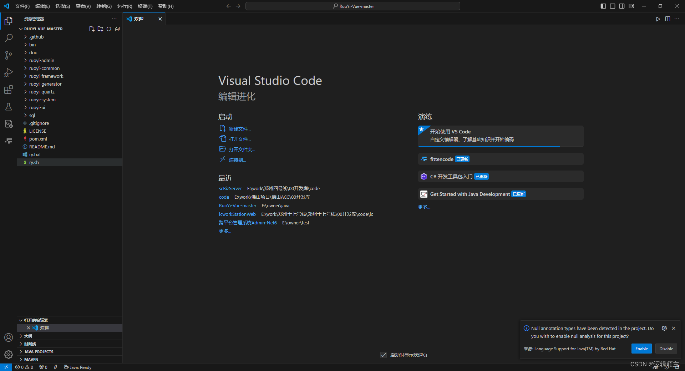Image resolution: width=685 pixels, height=371 pixels.
Task: Collapse the RUOYI-VUE-MASTER root section
Action: pos(43,29)
